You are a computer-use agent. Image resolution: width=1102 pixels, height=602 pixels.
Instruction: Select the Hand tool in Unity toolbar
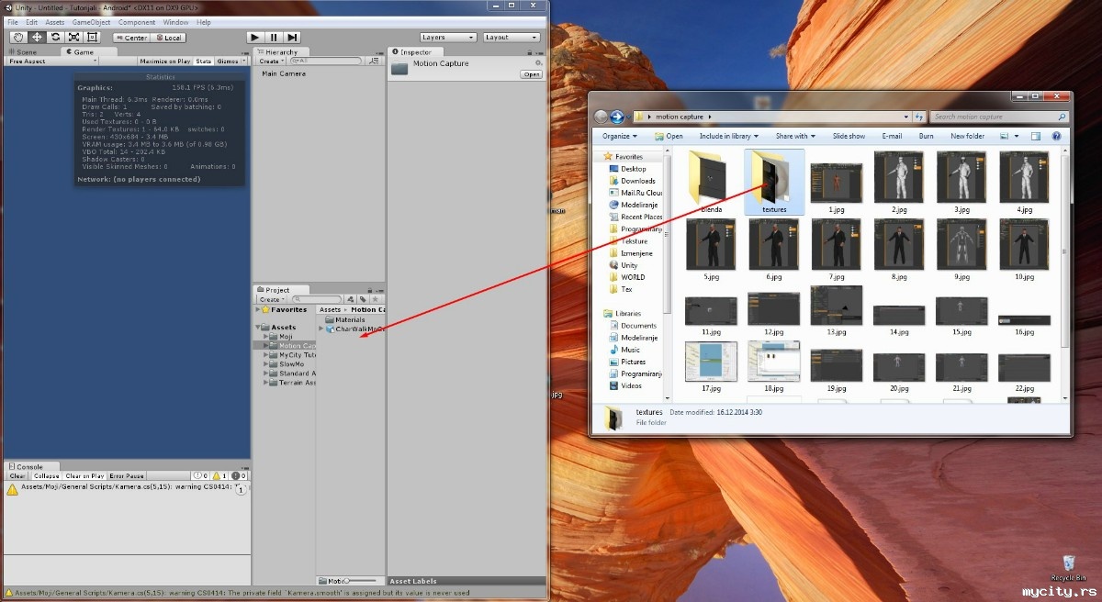coord(18,38)
